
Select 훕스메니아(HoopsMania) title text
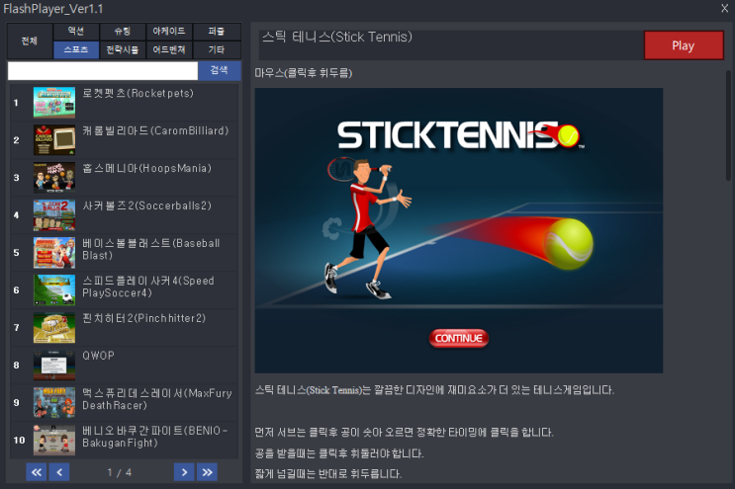click(x=146, y=168)
